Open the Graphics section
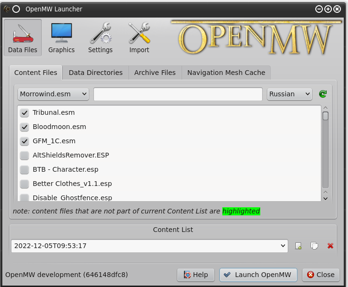348x287 pixels. point(62,38)
